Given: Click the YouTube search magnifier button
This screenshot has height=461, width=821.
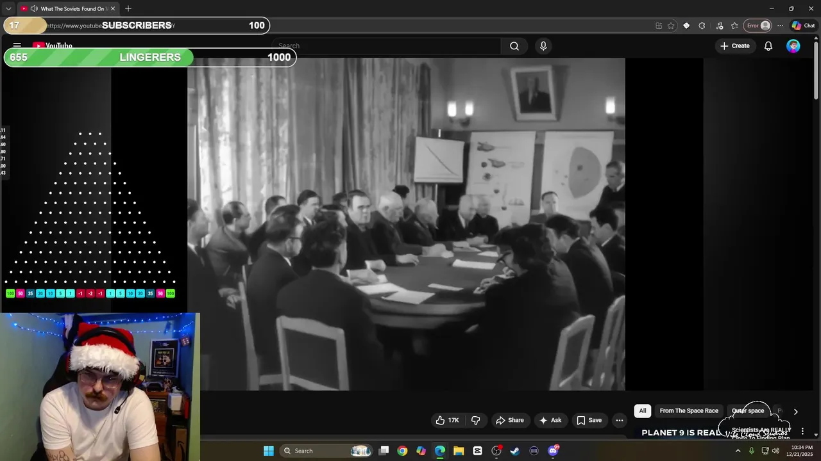Looking at the screenshot, I should click(514, 46).
